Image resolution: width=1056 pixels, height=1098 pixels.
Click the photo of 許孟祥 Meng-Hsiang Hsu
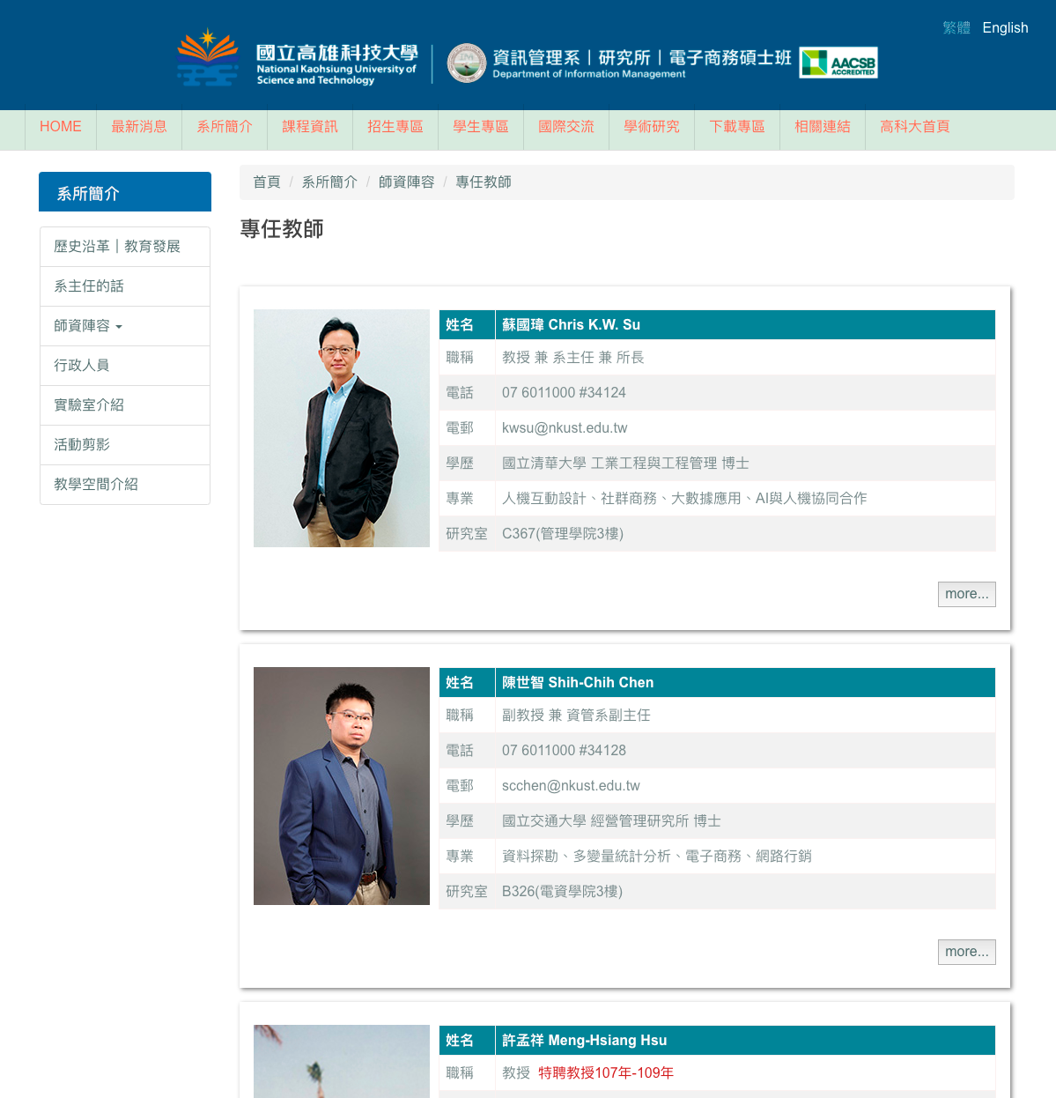[x=342, y=1061]
